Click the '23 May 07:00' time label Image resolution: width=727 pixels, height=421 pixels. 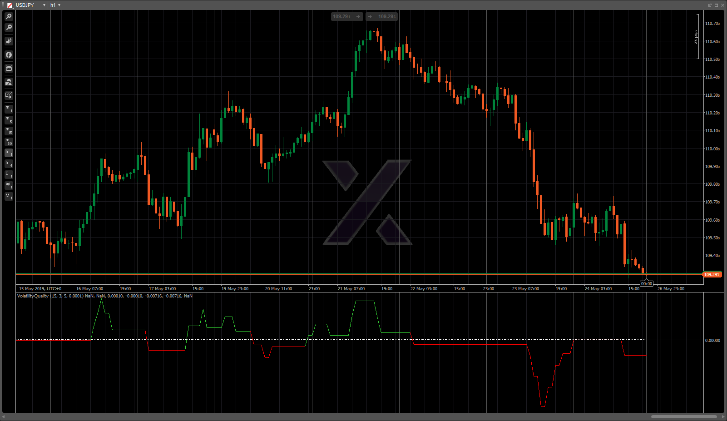(x=525, y=289)
